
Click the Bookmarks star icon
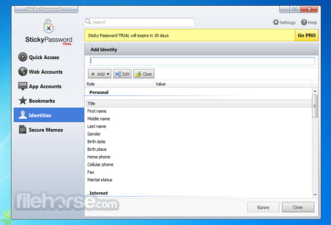(x=23, y=100)
